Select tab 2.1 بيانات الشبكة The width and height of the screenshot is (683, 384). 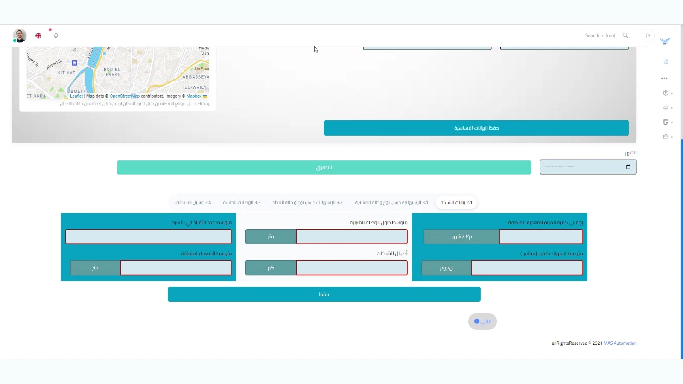[x=456, y=202]
